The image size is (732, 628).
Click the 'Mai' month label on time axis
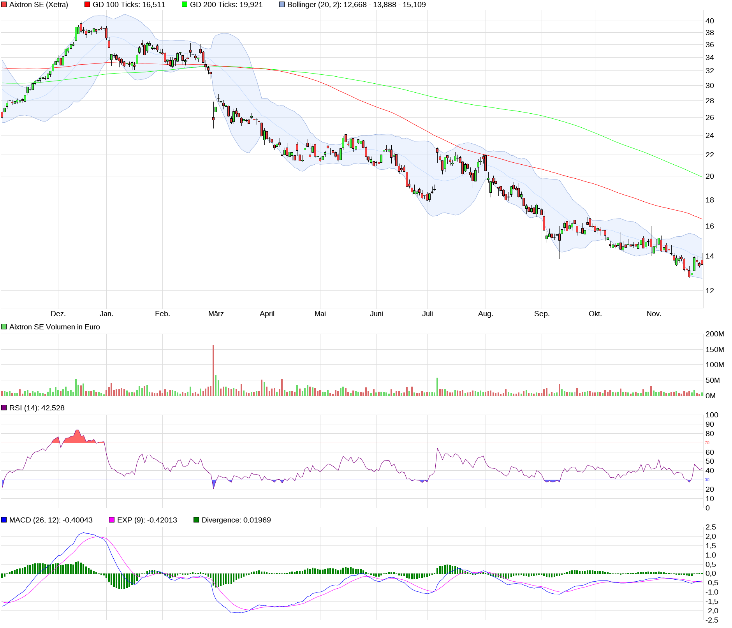(320, 314)
